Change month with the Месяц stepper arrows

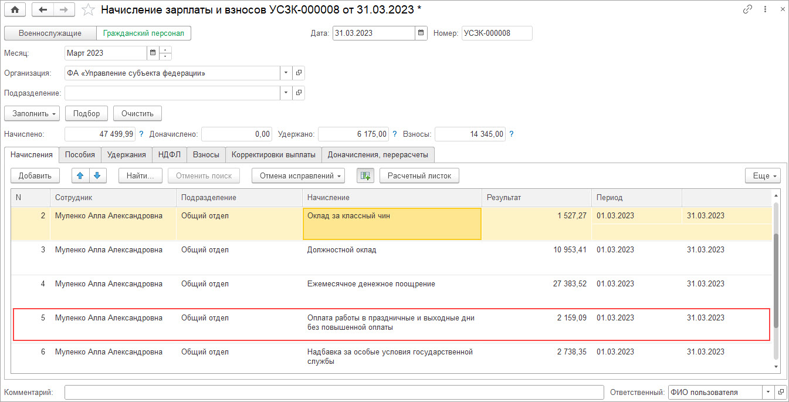[x=165, y=53]
